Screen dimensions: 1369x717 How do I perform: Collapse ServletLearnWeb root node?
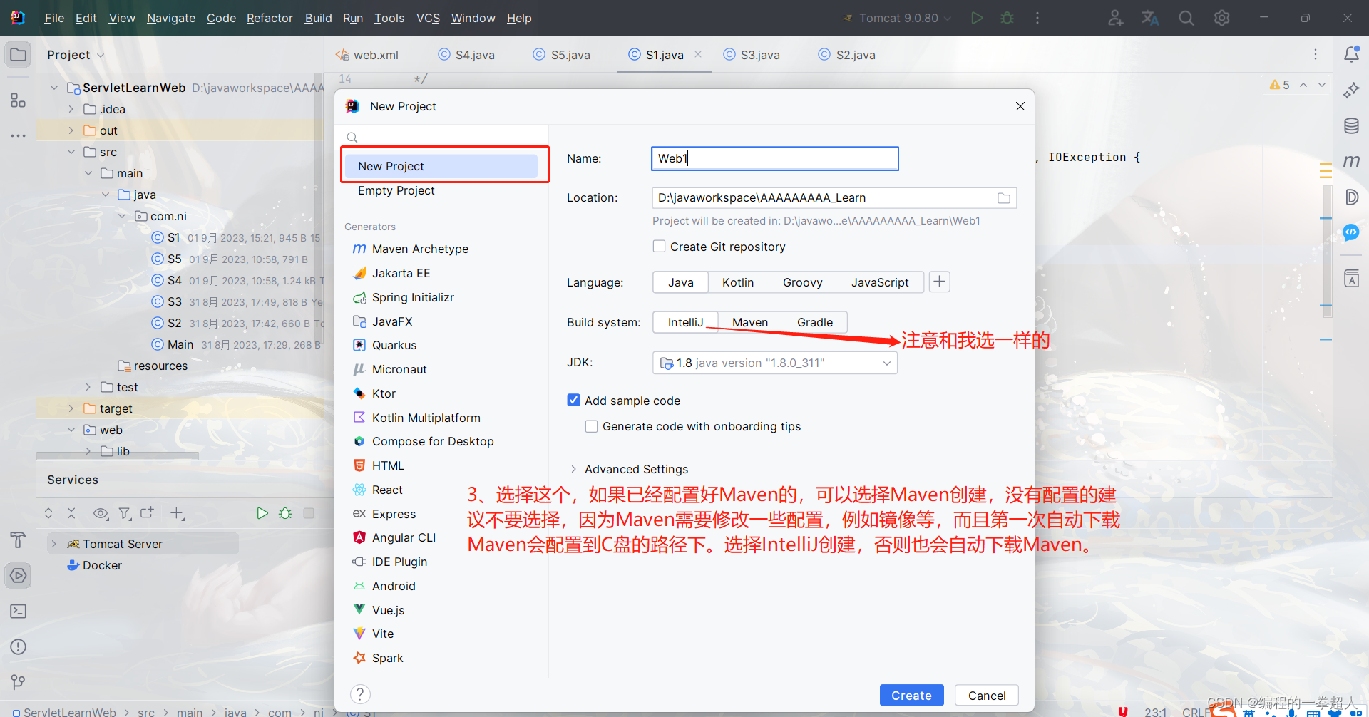54,88
